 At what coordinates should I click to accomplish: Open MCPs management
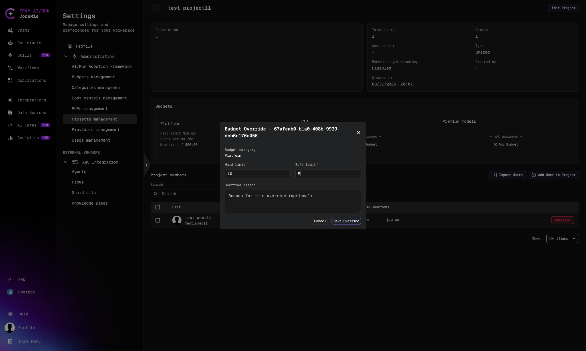(x=90, y=109)
